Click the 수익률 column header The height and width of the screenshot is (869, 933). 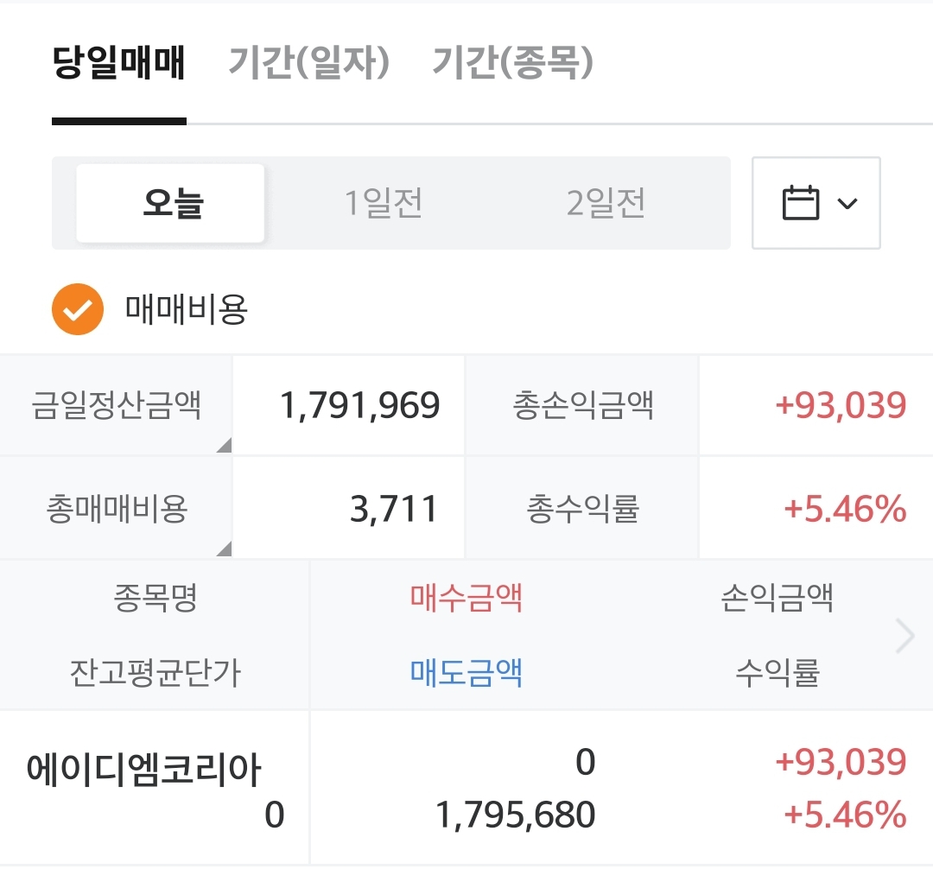(x=777, y=672)
